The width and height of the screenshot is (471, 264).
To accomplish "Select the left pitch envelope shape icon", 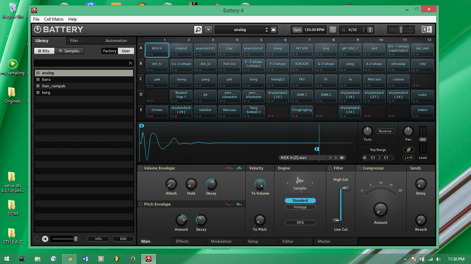I will [x=229, y=204].
